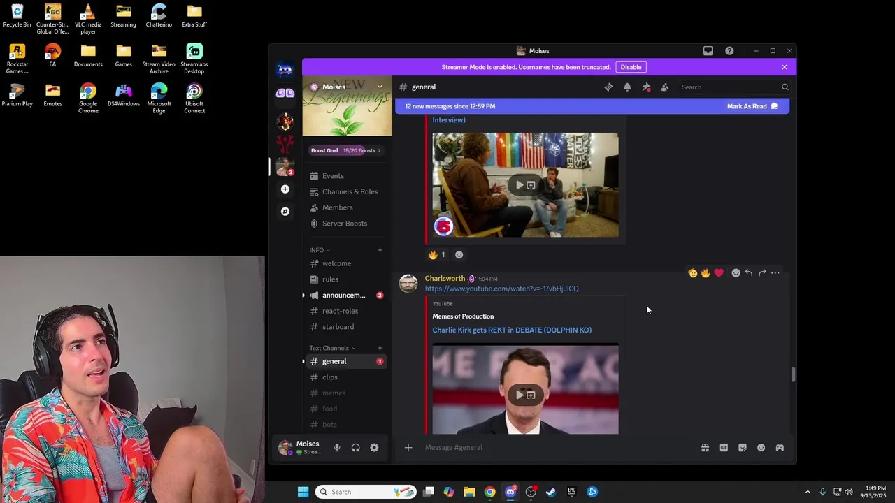Open the emoji picker in message bar
895x503 pixels.
(x=761, y=448)
